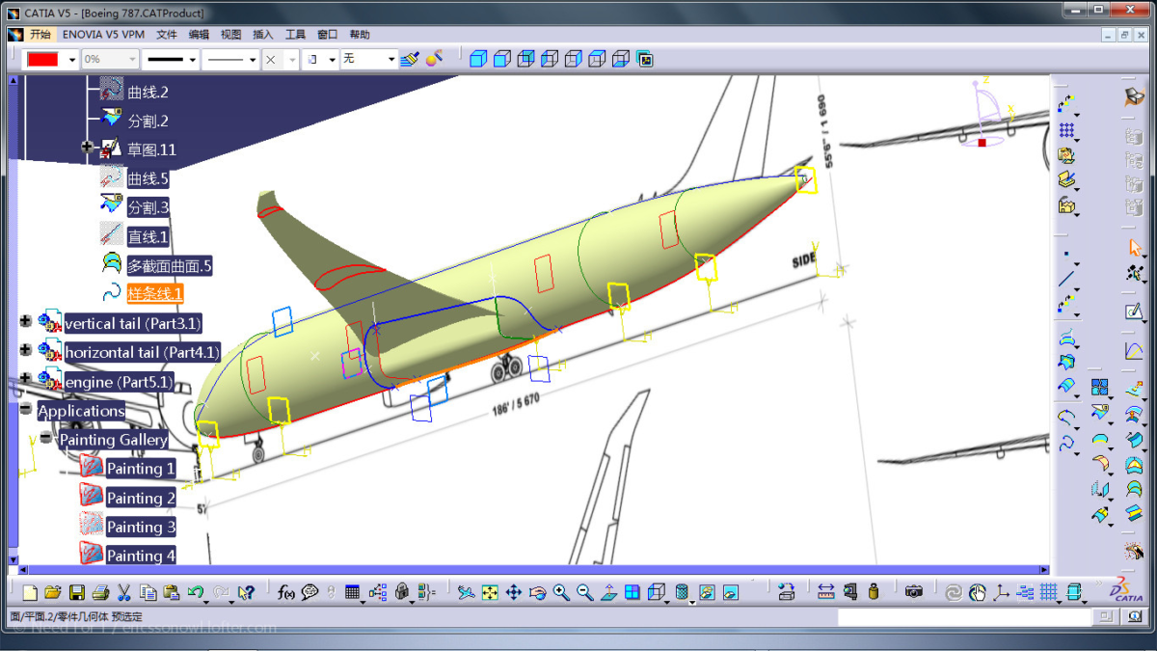Click the Zoom Out magnifier icon

click(585, 592)
